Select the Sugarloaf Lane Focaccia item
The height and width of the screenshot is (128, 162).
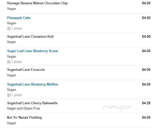(26, 70)
